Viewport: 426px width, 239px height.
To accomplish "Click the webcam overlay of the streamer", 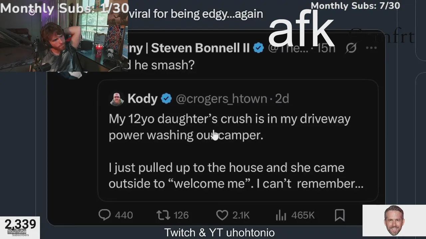I will click(x=64, y=36).
